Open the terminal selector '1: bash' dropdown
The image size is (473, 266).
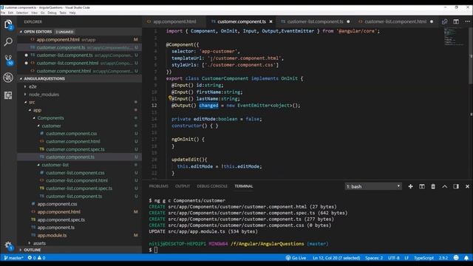[x=373, y=186]
